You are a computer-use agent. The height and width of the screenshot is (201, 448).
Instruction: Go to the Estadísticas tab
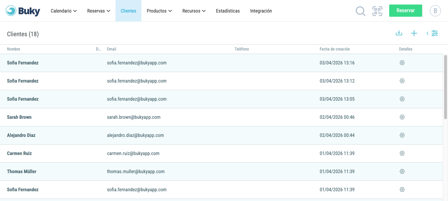(x=228, y=11)
